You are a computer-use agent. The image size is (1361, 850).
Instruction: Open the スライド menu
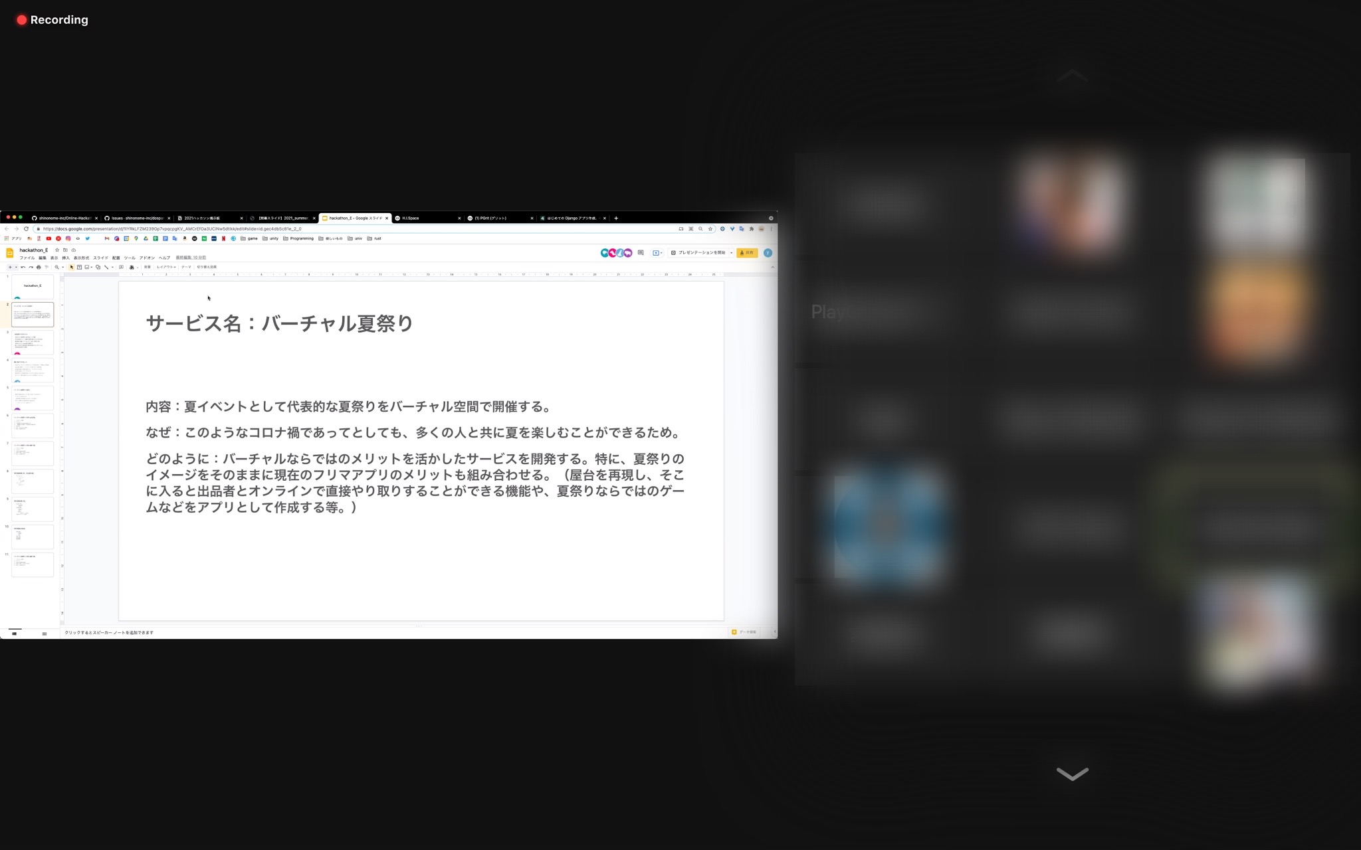tap(100, 258)
